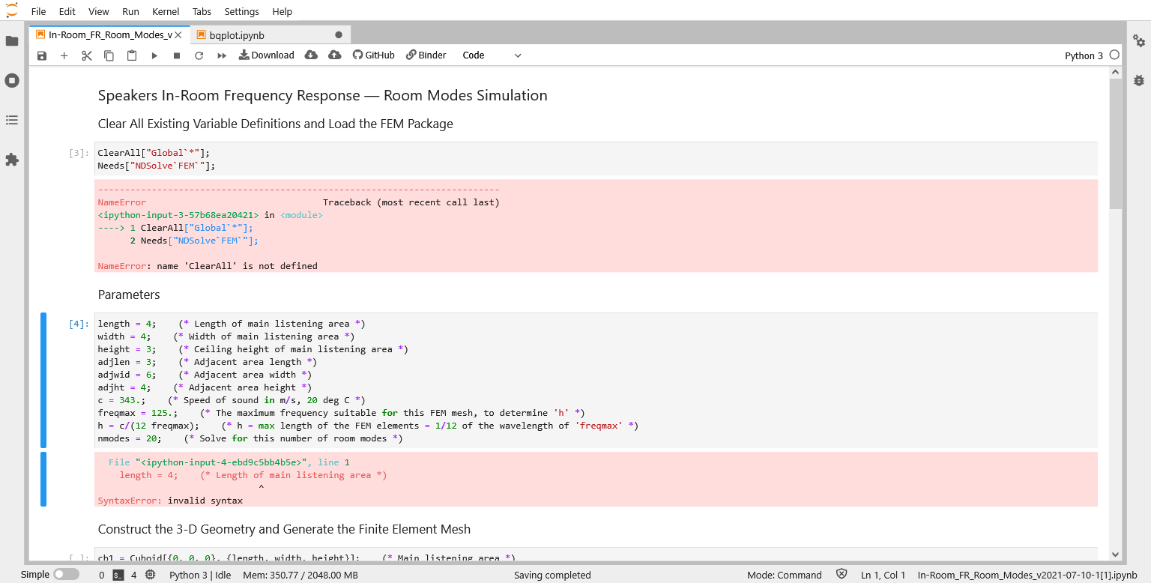
Task: Restart the kernel
Action: (x=199, y=55)
